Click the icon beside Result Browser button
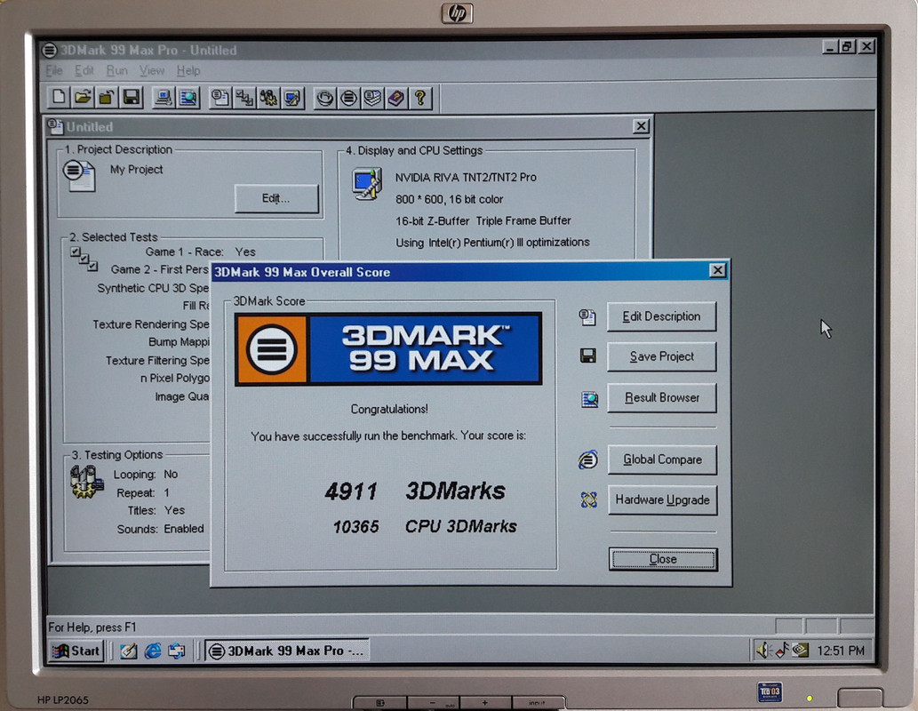918x711 pixels. (589, 399)
